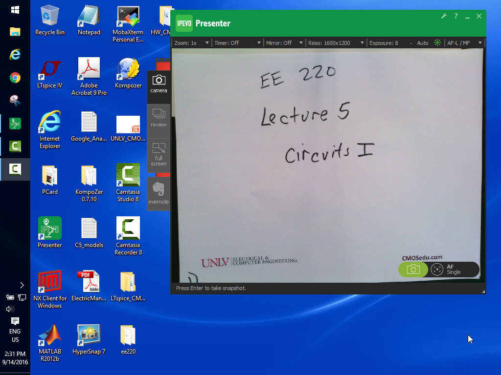Select Notepad desktop shortcut

(89, 21)
